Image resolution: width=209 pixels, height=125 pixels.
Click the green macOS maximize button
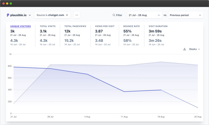pos(11,4)
